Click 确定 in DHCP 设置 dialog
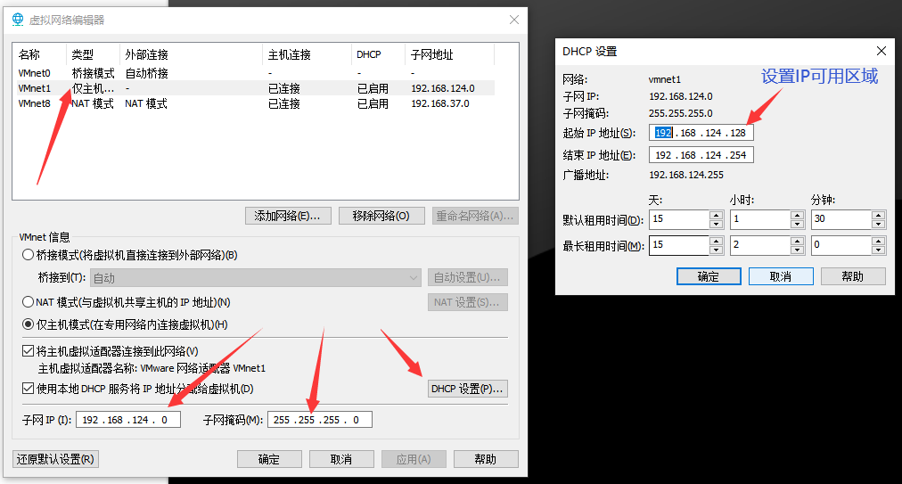This screenshot has width=902, height=484. coord(709,276)
